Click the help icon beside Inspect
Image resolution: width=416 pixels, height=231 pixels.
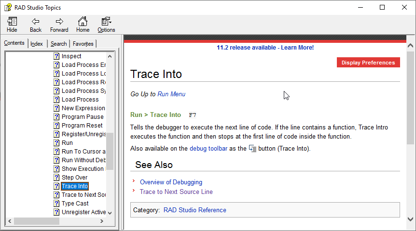click(56, 56)
